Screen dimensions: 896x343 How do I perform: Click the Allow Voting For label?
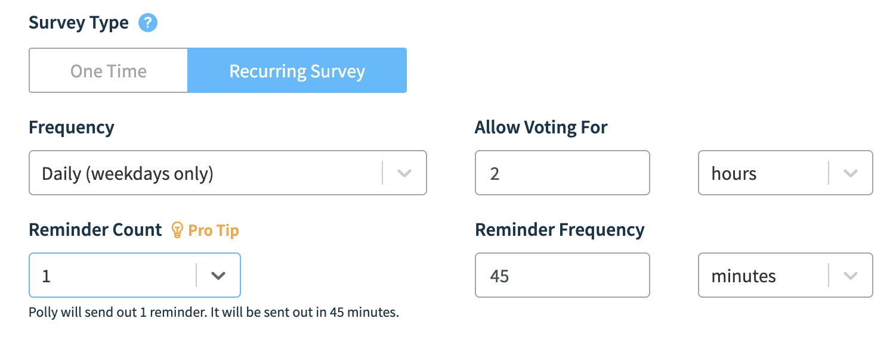(541, 127)
